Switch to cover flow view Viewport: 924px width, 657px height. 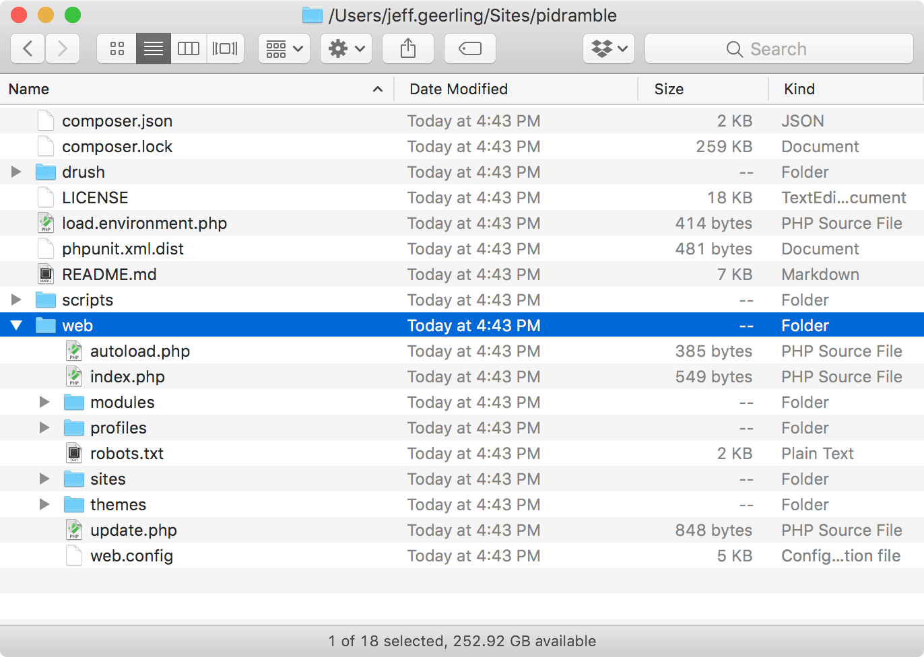coord(225,48)
